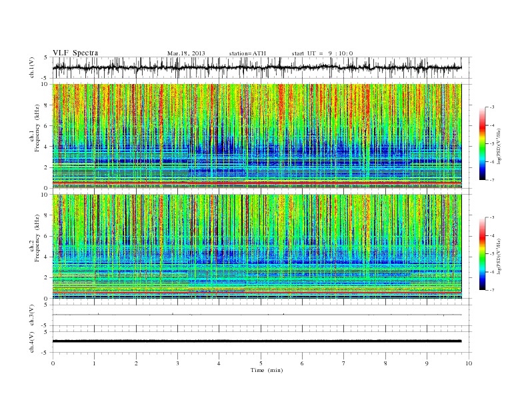Click the "7" tick on the time axis

344,363
